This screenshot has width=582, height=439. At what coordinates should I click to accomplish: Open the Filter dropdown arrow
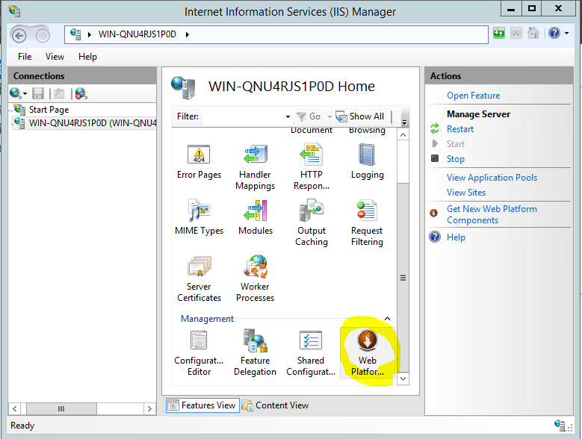point(288,116)
